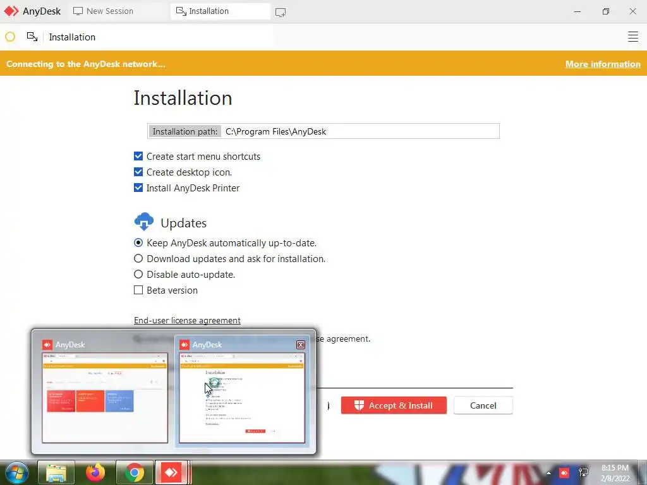Viewport: 647px width, 485px height.
Task: Select Download updates and ask for installation
Action: coord(138,258)
